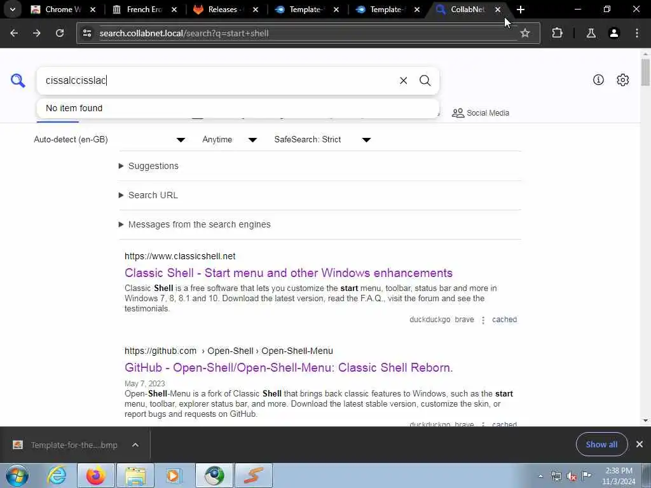
Task: Launch Internet Explorer from taskbar
Action: [x=57, y=475]
